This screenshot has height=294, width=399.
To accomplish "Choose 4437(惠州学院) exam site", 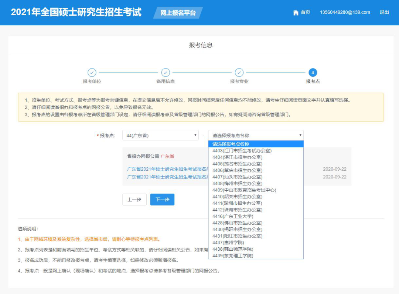I will pyautogui.click(x=228, y=243).
